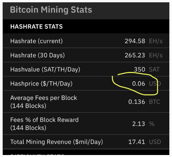Click Total Mining Revenue ($mil/Day) label
The width and height of the screenshot is (172, 157).
click(x=57, y=142)
